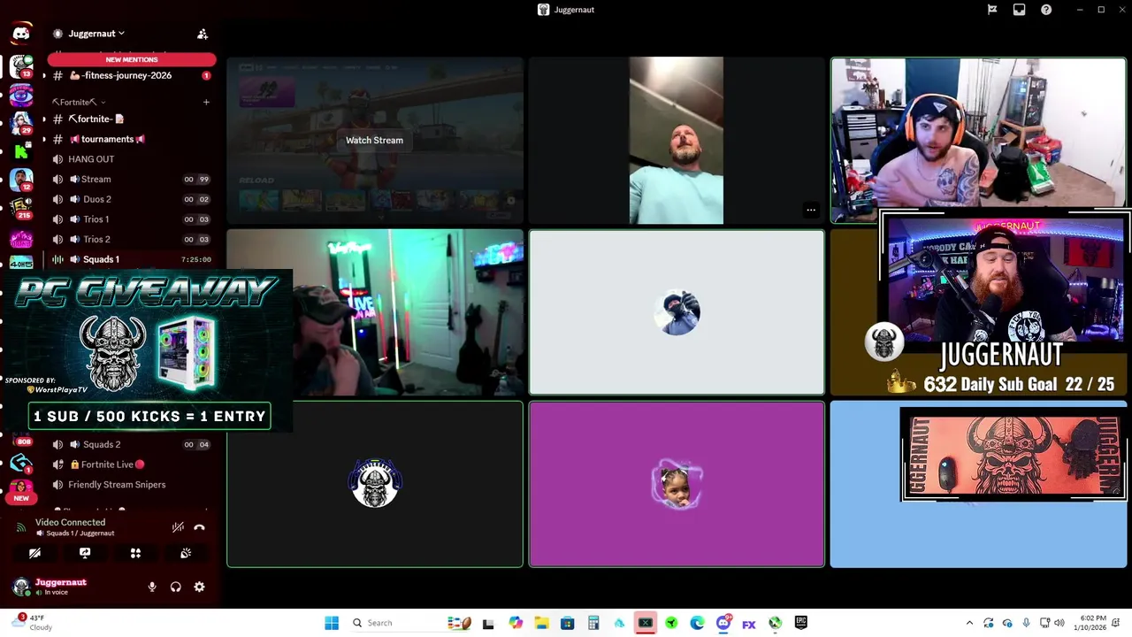Click Watch Stream on the stream tile
This screenshot has height=637, width=1132.
click(374, 140)
